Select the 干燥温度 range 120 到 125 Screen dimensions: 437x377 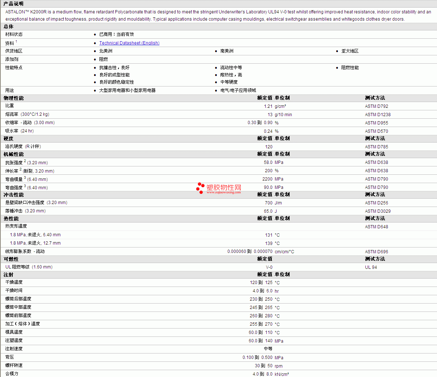tap(261, 283)
